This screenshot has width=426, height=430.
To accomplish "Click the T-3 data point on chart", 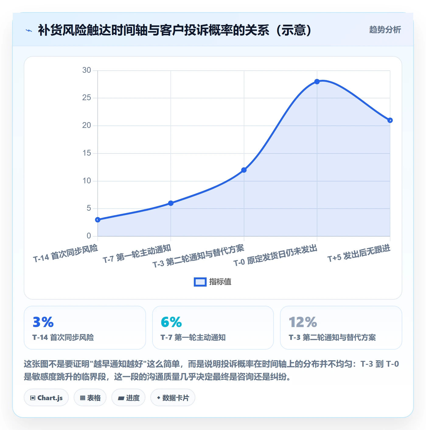I will coord(244,170).
